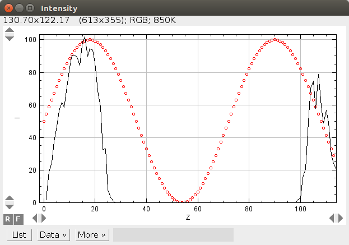The height and width of the screenshot is (245, 349).
Task: Click left arrow at X axis end
Action: pyautogui.click(x=332, y=218)
